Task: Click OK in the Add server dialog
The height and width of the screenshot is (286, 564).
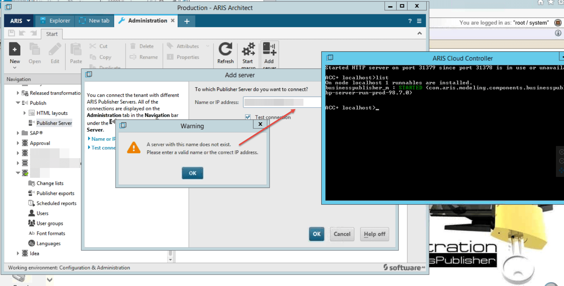Action: point(317,234)
